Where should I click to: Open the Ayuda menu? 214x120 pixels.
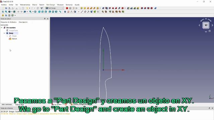pos(77,5)
